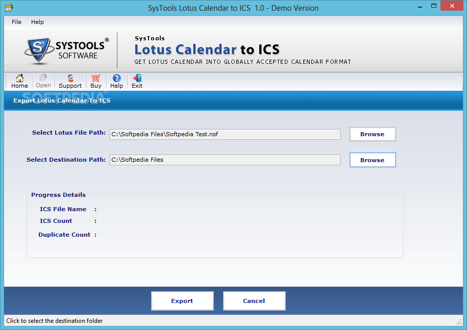The height and width of the screenshot is (330, 467).
Task: Click the Buy shopping cart icon
Action: [96, 81]
